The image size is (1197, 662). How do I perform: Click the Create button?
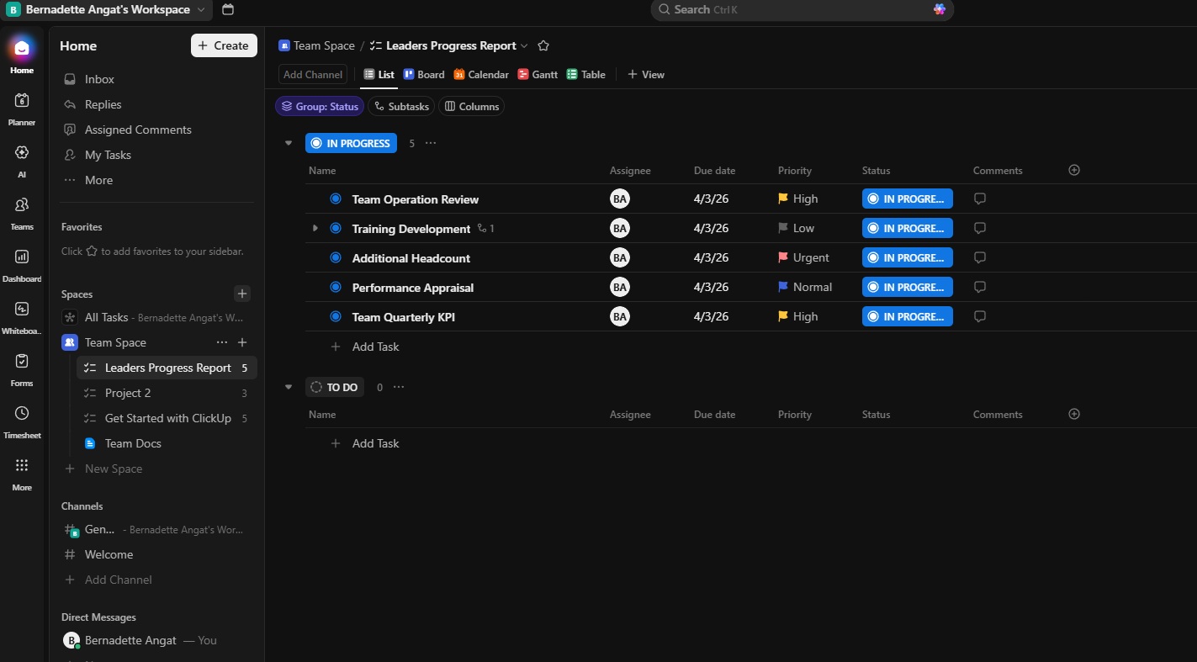click(x=224, y=45)
